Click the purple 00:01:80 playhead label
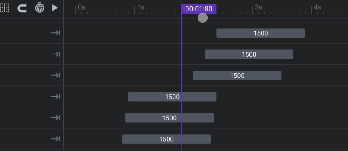348x151 pixels. coord(199,9)
